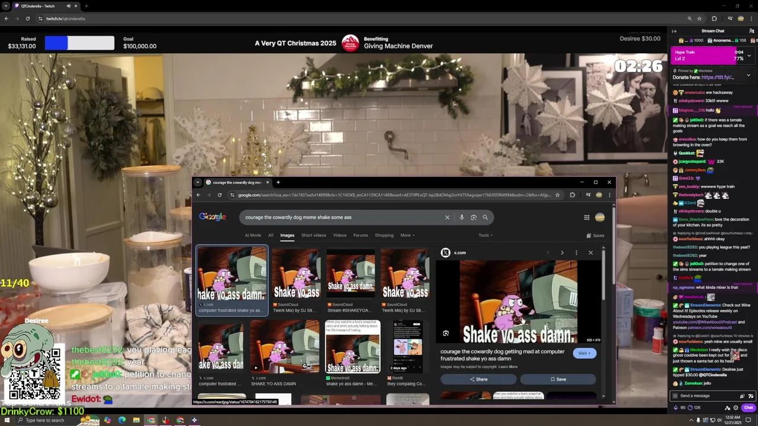Screen dimensions: 758x426
Task: Open the chat community users list icon
Action: pos(751,31)
